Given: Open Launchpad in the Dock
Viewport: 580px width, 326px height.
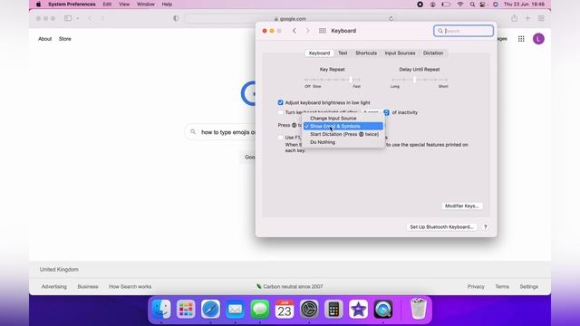Looking at the screenshot, I should pos(186,309).
